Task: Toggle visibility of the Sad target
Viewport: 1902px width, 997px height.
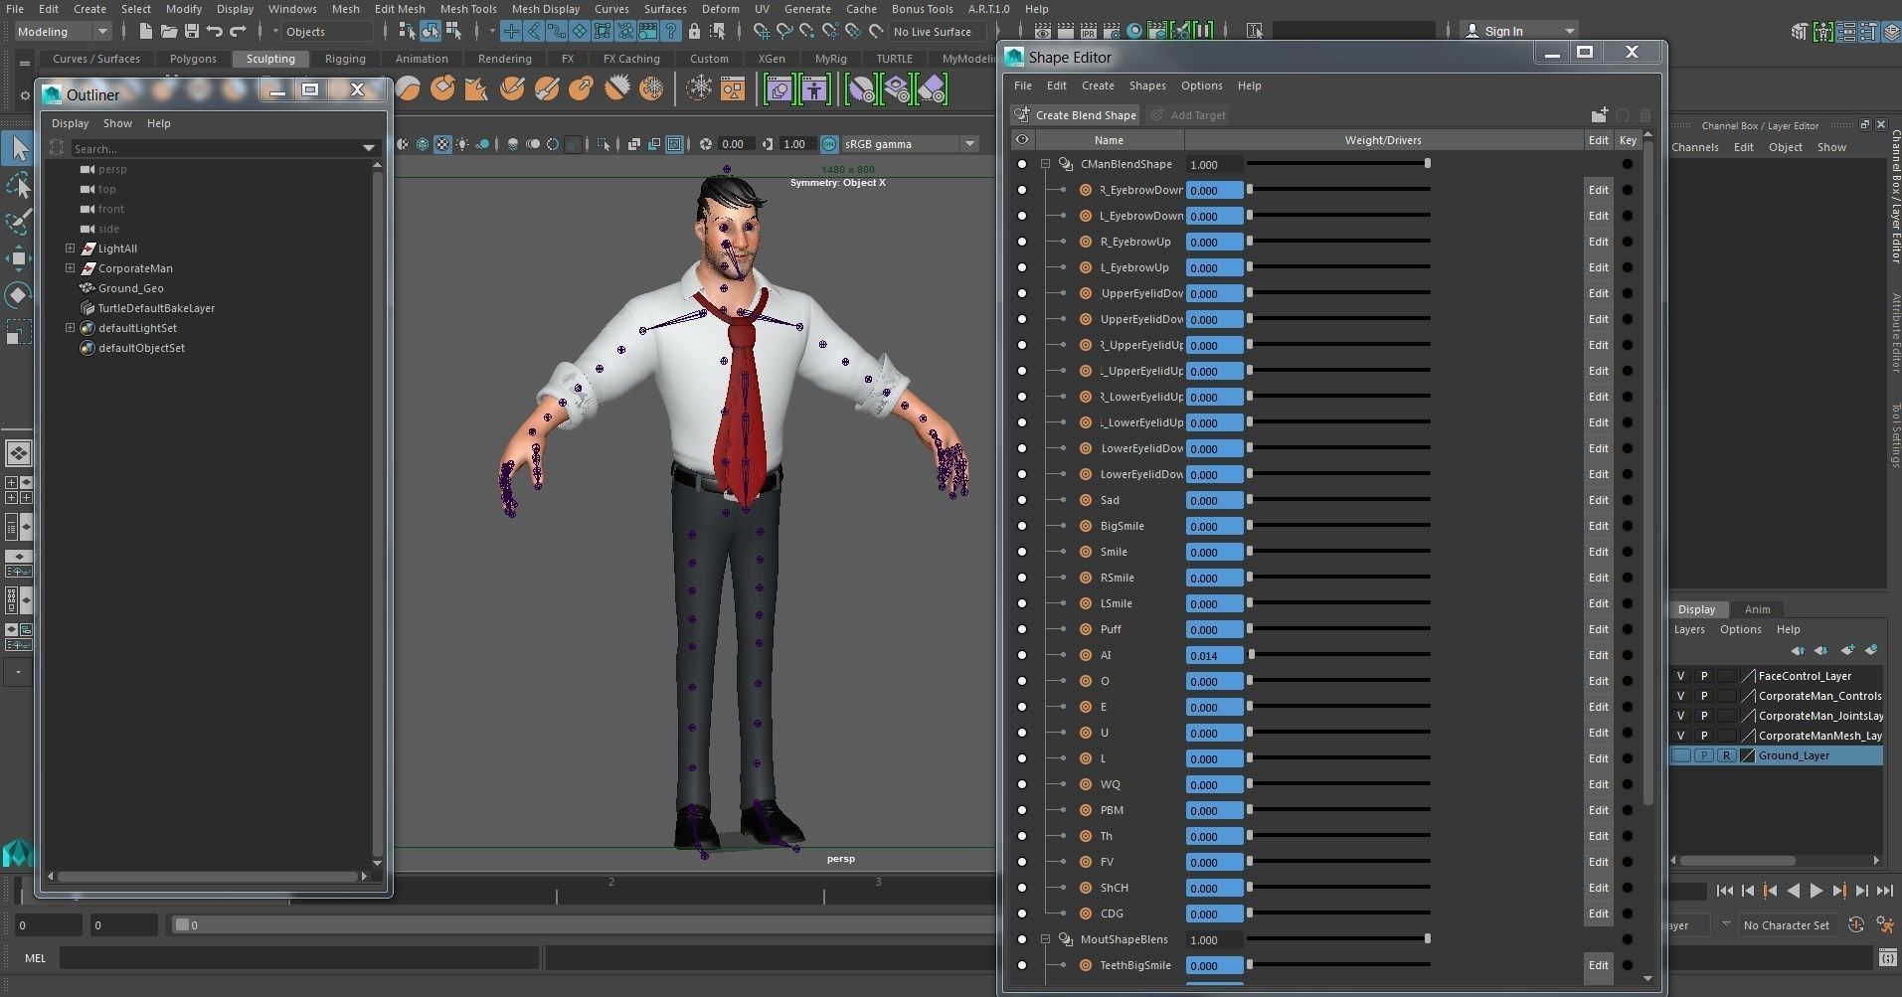Action: point(1021,500)
